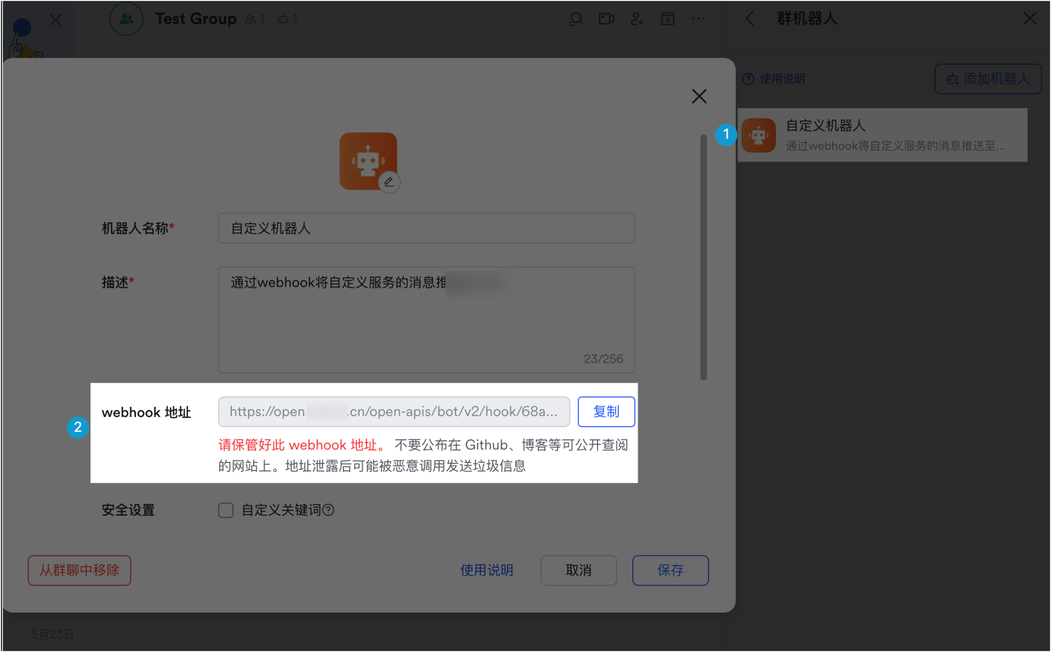The image size is (1051, 652).
Task: Copy the webhook address with 复制
Action: tap(606, 412)
